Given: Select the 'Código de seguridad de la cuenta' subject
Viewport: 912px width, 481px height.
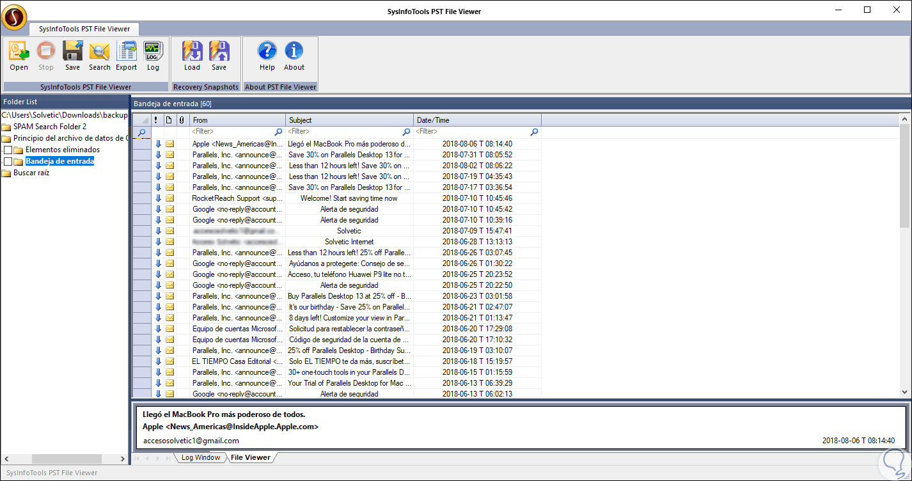Looking at the screenshot, I should (349, 340).
